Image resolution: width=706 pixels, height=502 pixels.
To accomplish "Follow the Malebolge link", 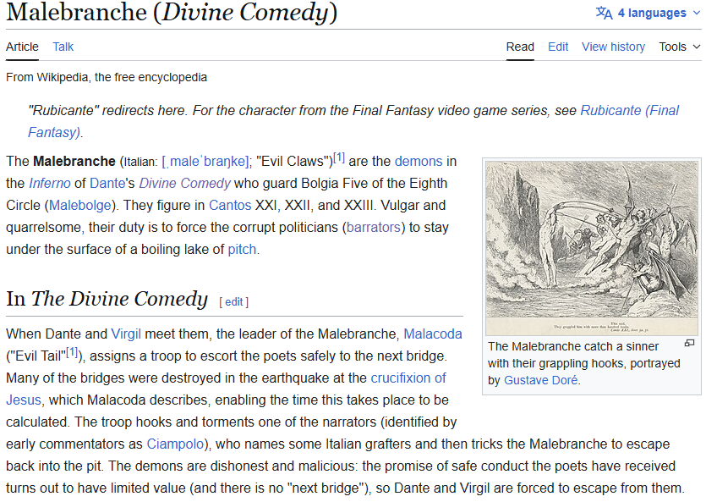I will (79, 206).
